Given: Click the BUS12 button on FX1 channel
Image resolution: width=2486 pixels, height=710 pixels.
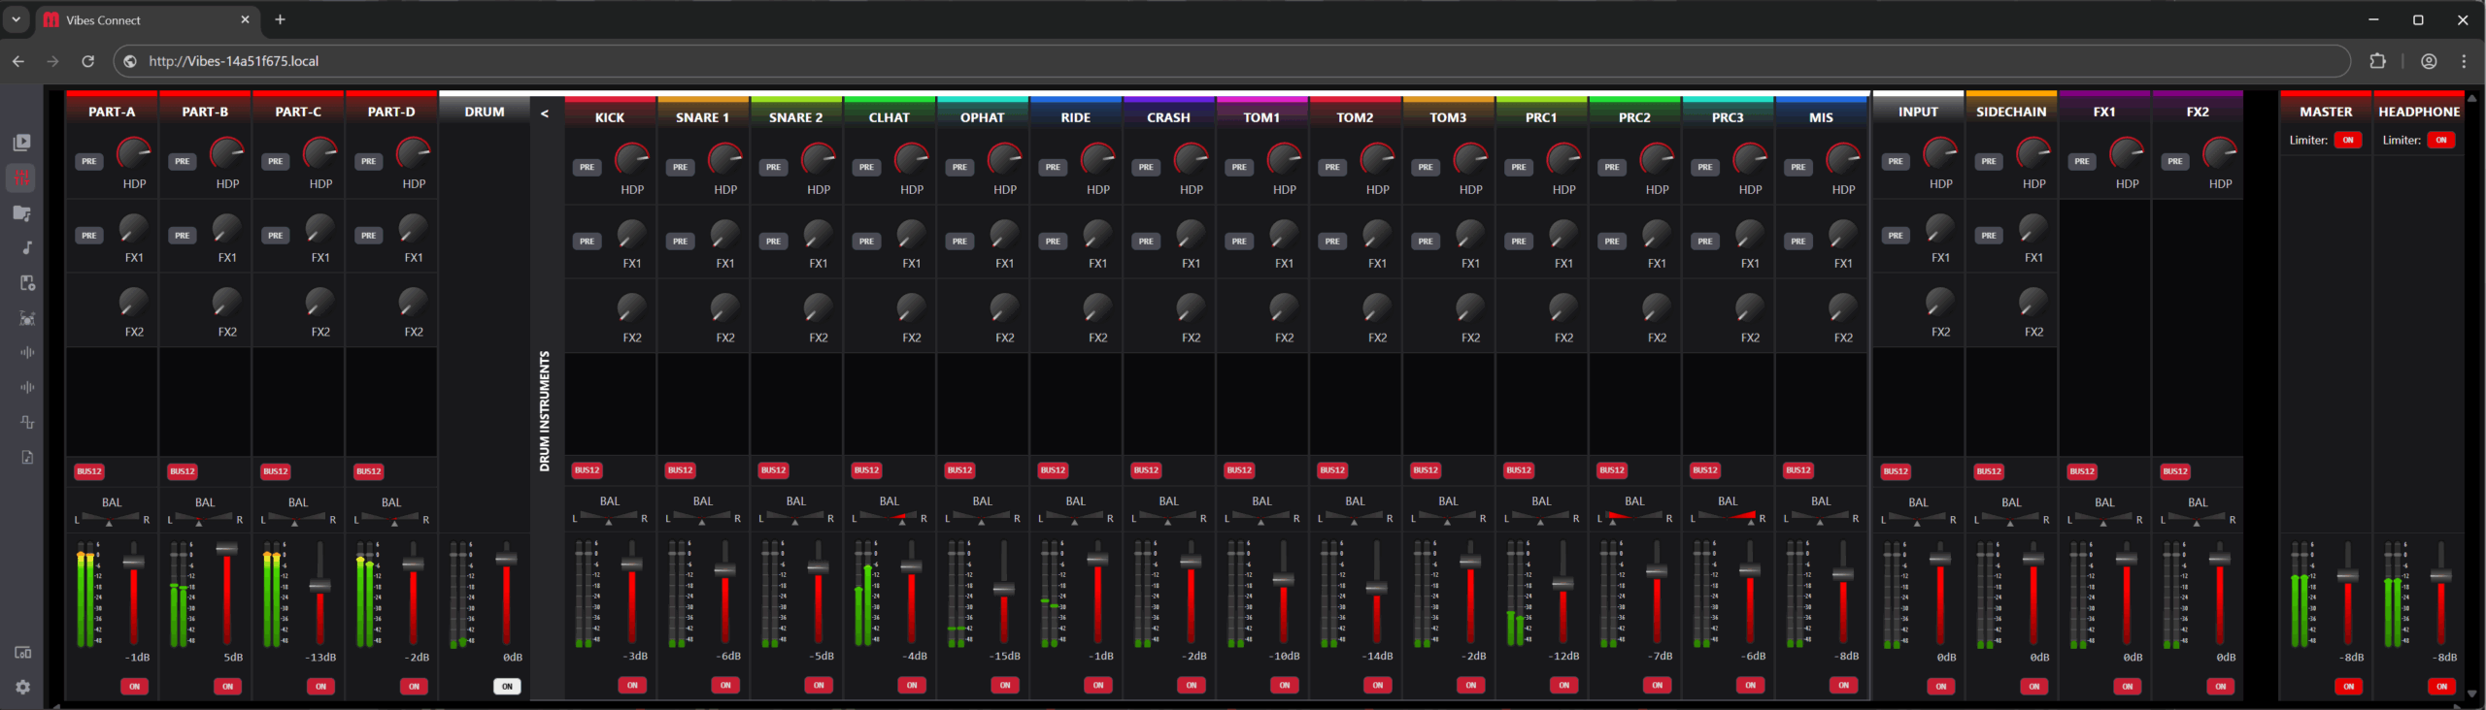Looking at the screenshot, I should 2081,471.
